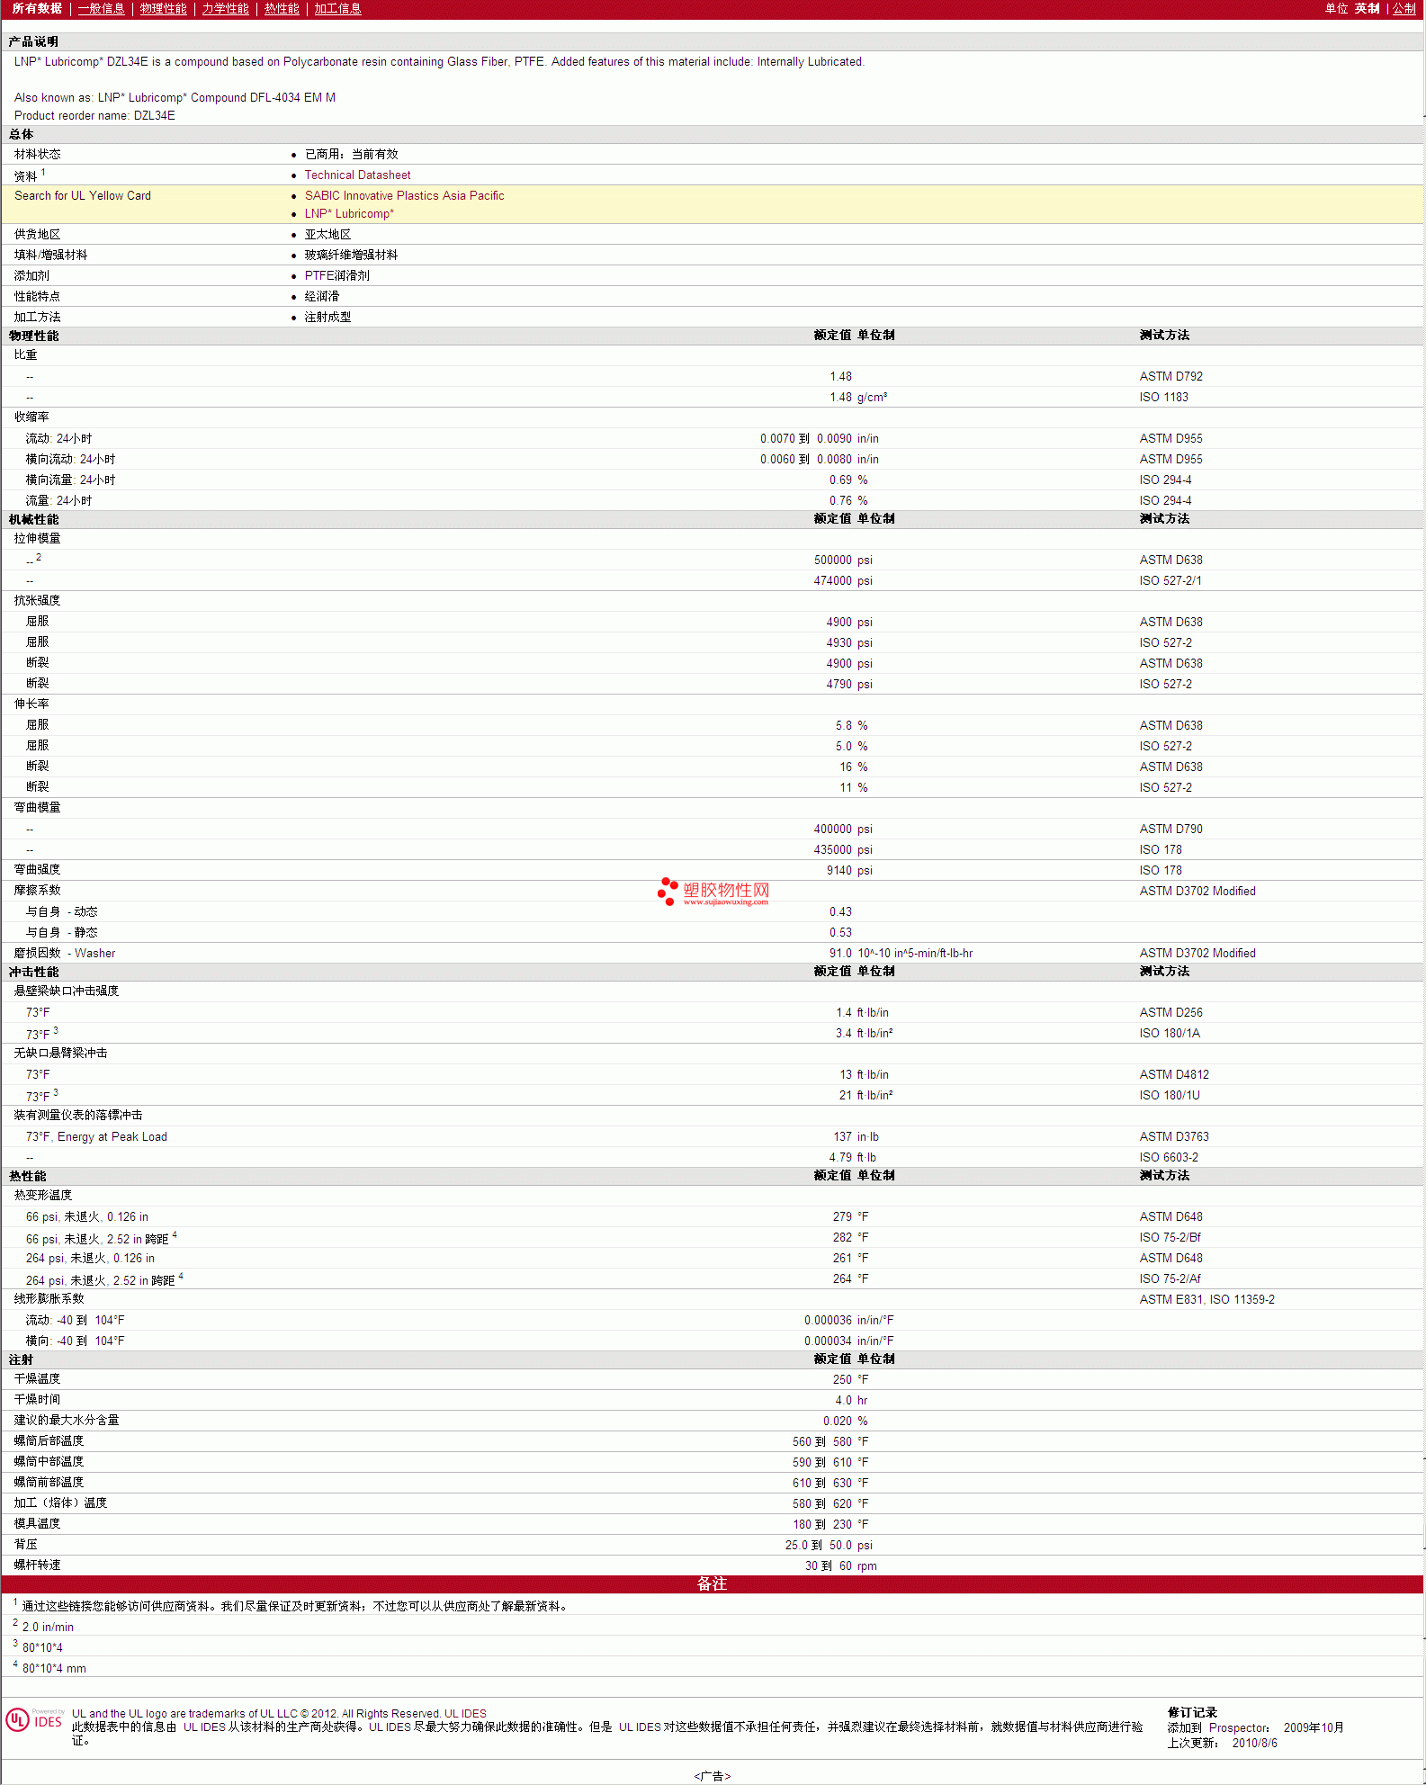Click the 80*10*4 mm footnote text
1426x1785 pixels.
[54, 1669]
